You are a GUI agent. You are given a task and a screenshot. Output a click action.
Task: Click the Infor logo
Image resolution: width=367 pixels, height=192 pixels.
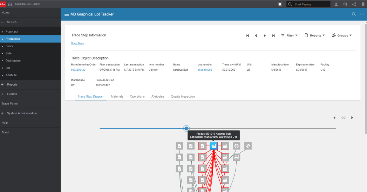click(3, 4)
